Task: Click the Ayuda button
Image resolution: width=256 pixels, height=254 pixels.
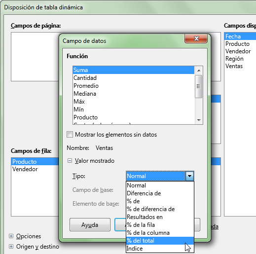Action: coord(90,225)
